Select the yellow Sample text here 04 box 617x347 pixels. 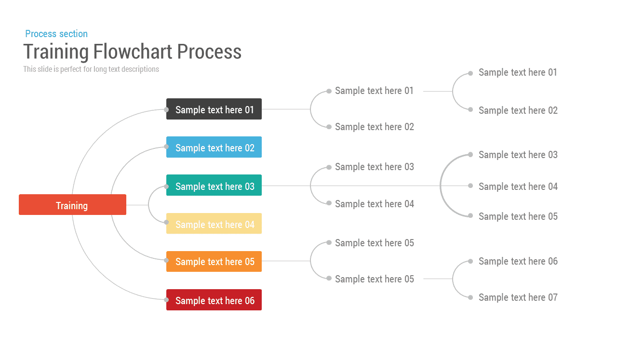click(x=214, y=224)
